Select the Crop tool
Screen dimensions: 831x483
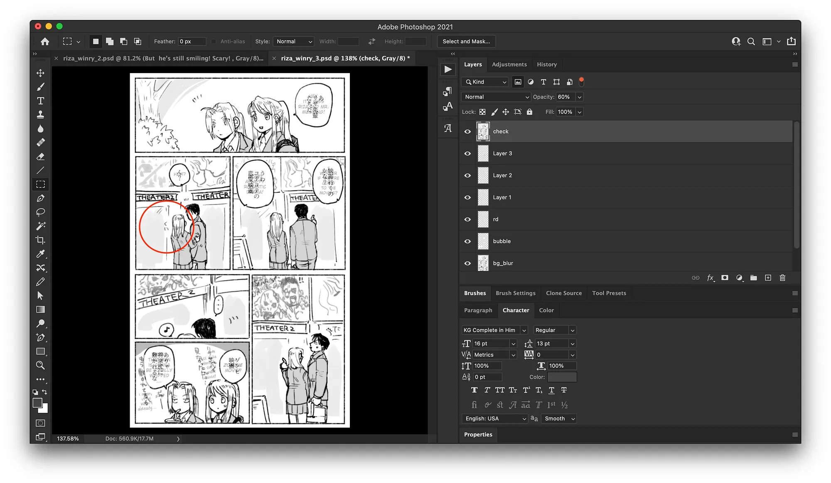[x=40, y=240]
